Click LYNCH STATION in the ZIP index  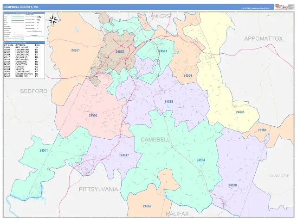tap(24, 74)
